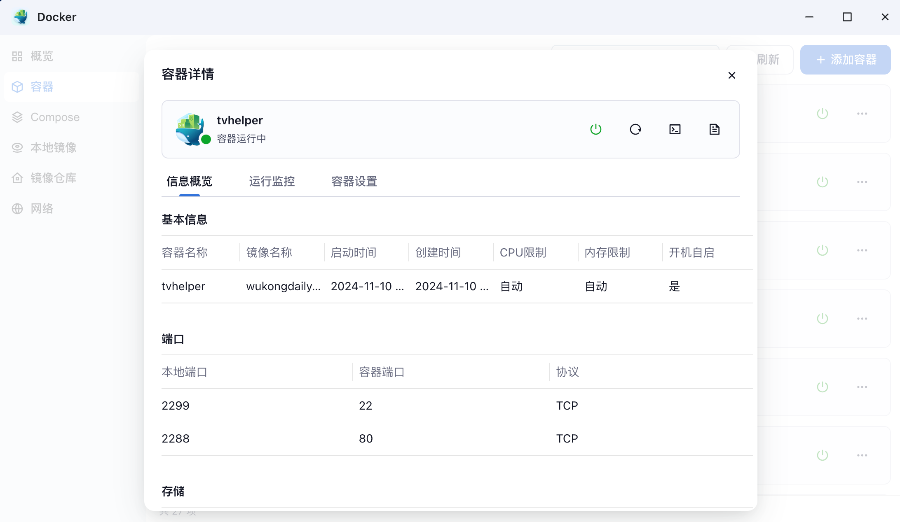Switch to the 信息概览 tab
The width and height of the screenshot is (900, 522).
pos(190,181)
